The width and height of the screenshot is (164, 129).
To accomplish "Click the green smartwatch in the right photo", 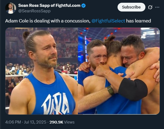I will pos(110,90).
